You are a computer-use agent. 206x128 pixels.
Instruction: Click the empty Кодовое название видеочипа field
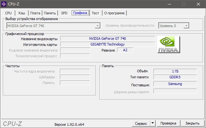(75, 50)
